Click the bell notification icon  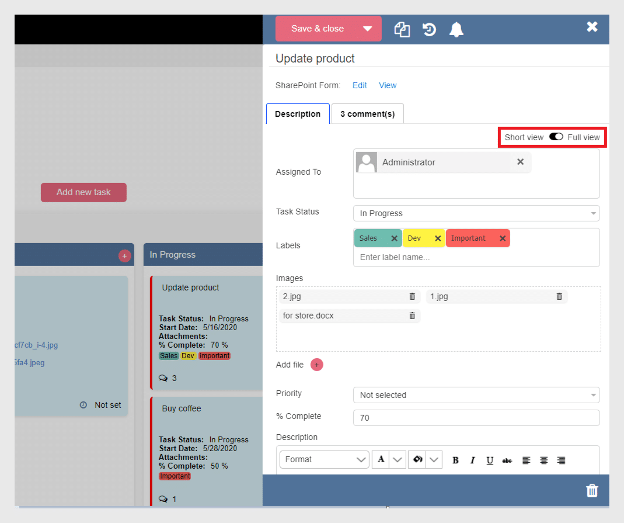[x=456, y=29]
